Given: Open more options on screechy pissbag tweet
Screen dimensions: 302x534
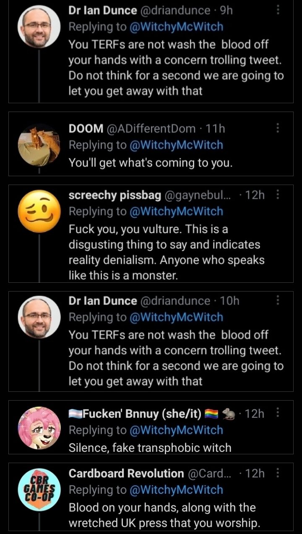Looking at the screenshot, I should [278, 195].
